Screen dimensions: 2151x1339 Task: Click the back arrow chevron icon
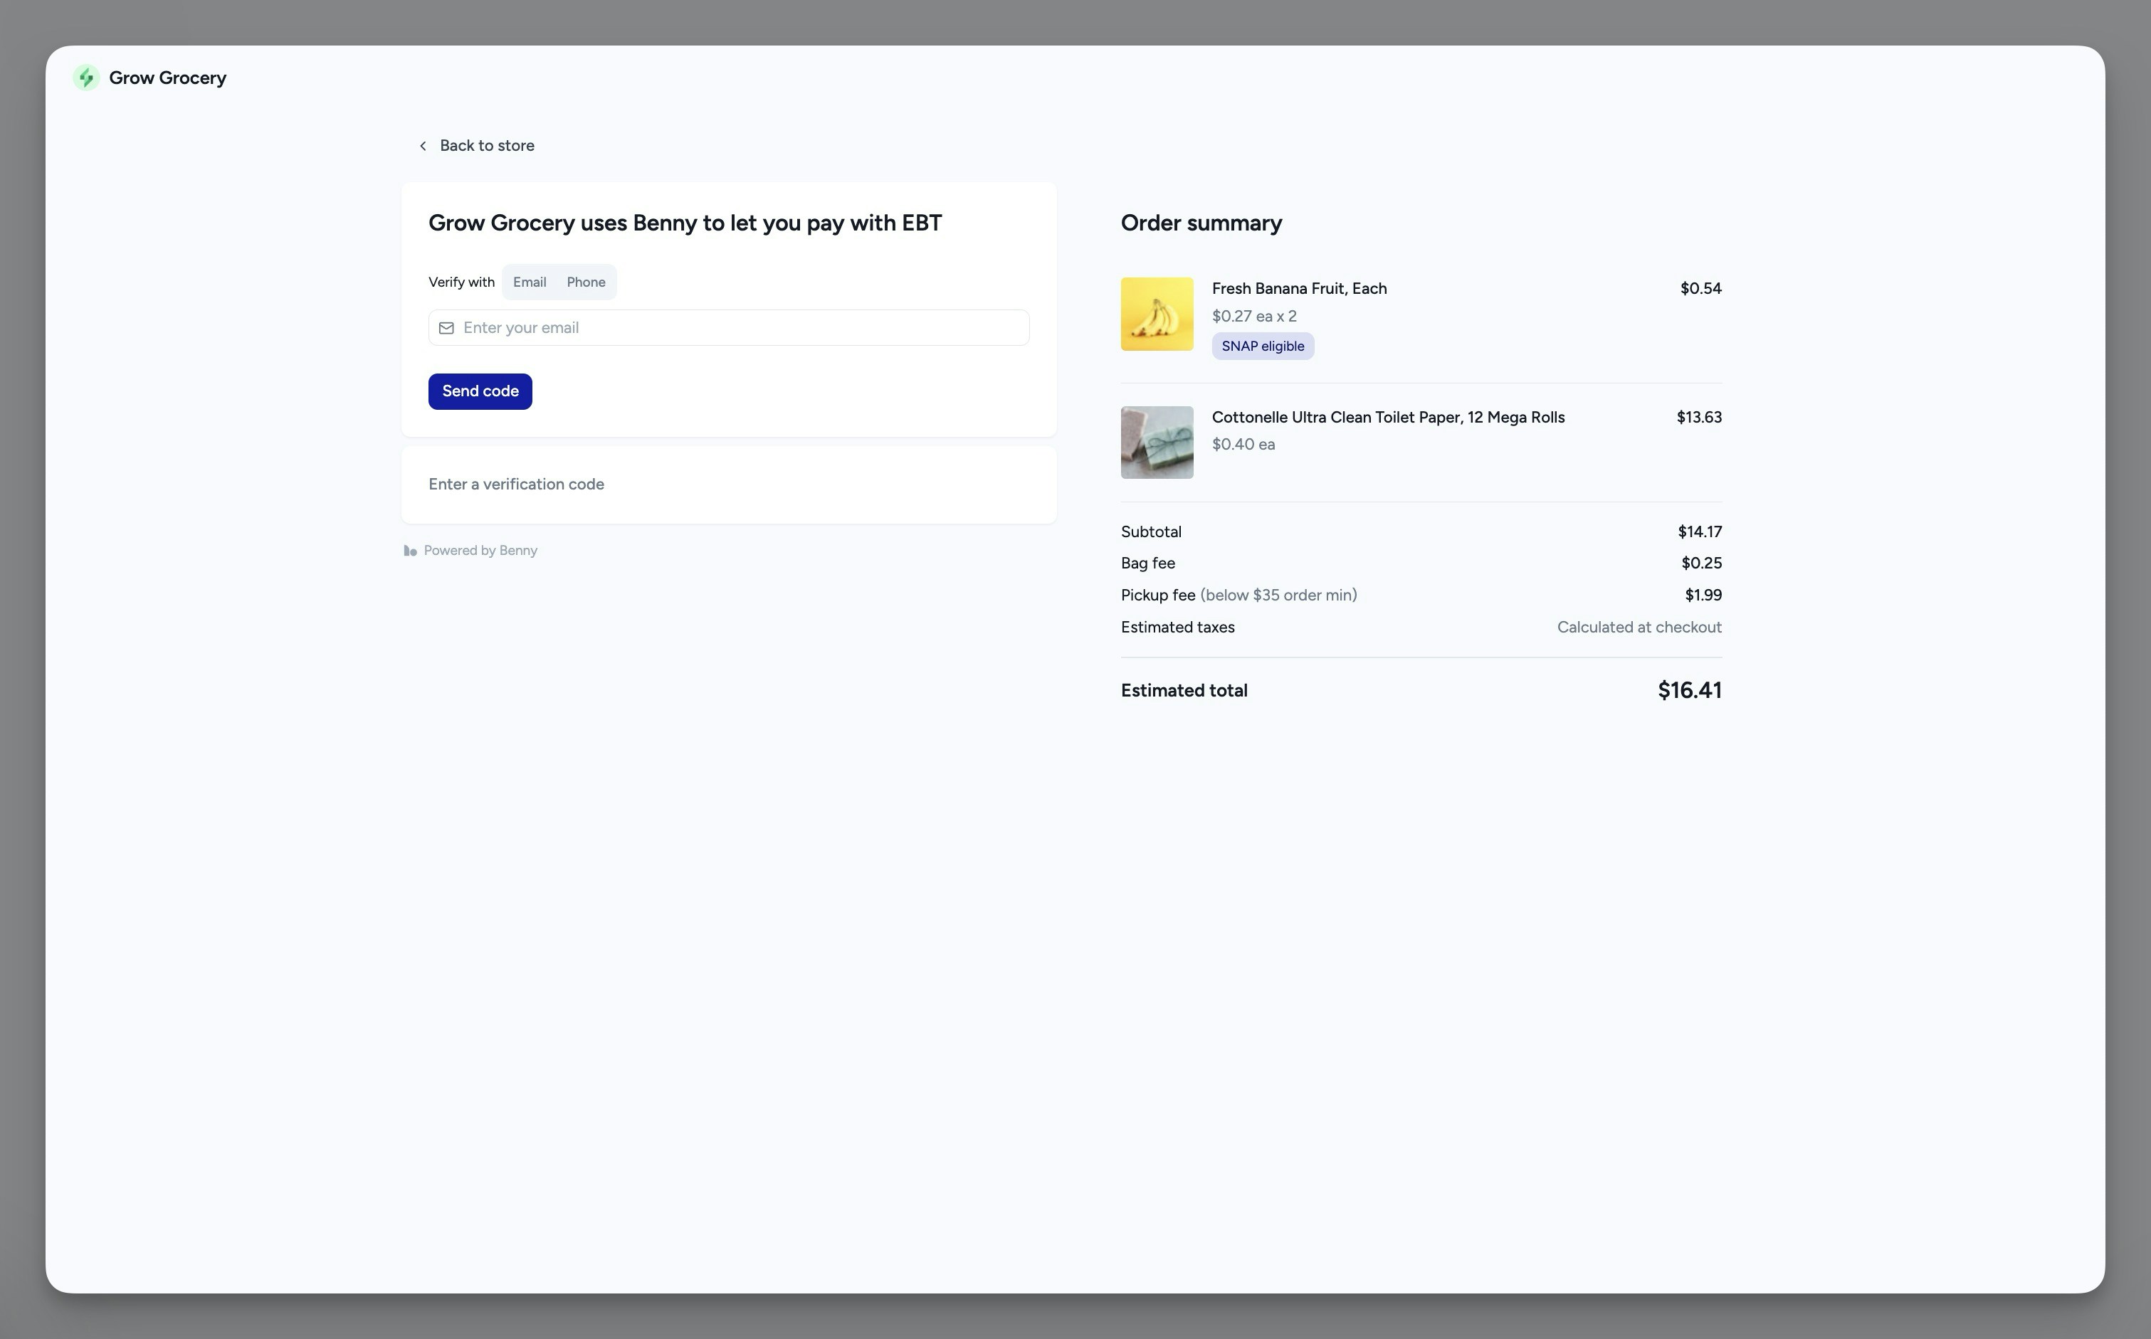[423, 146]
